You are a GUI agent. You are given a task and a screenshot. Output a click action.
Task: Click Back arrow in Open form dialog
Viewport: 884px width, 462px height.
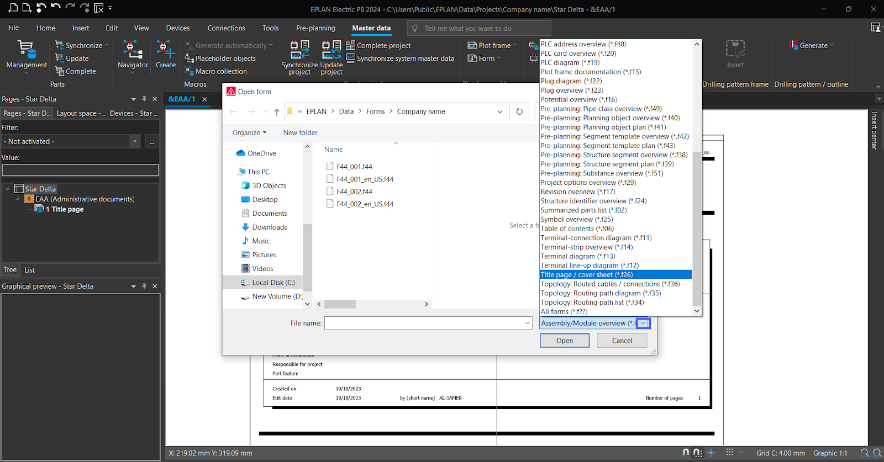coord(233,111)
